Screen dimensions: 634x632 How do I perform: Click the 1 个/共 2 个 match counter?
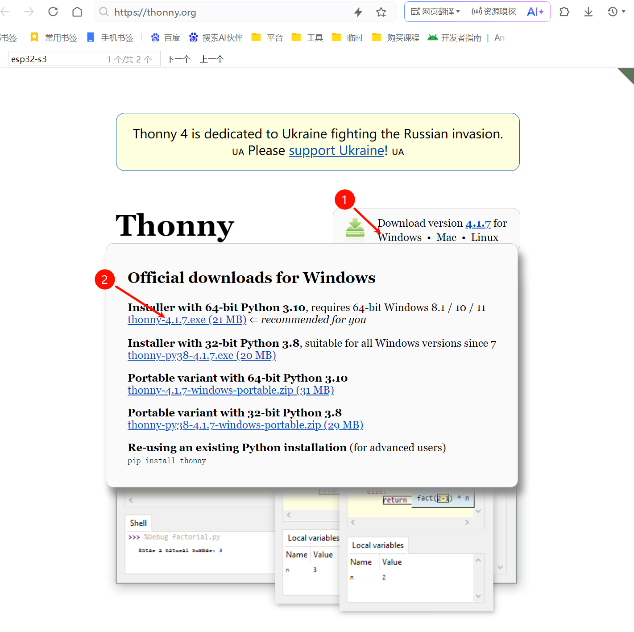point(129,59)
